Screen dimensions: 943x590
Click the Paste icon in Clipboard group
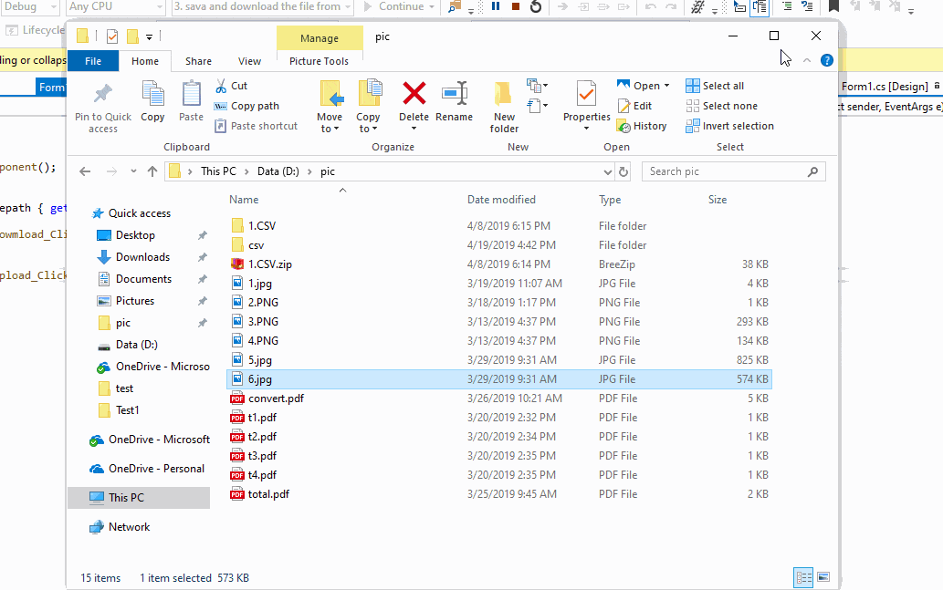point(191,95)
